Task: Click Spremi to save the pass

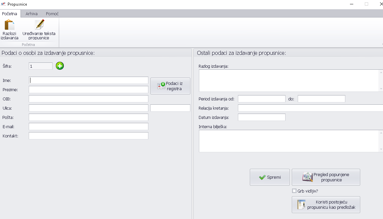Action: 270,177
